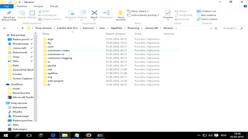Image resolution: width=248 pixels, height=139 pixels.
Task: Sort by the Veličina column header
Action: pos(169,34)
